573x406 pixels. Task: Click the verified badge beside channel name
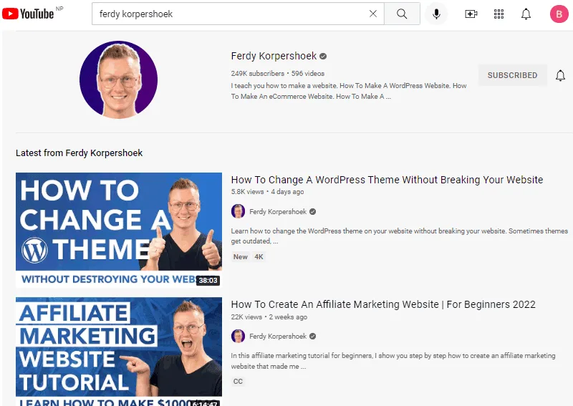[x=323, y=57]
